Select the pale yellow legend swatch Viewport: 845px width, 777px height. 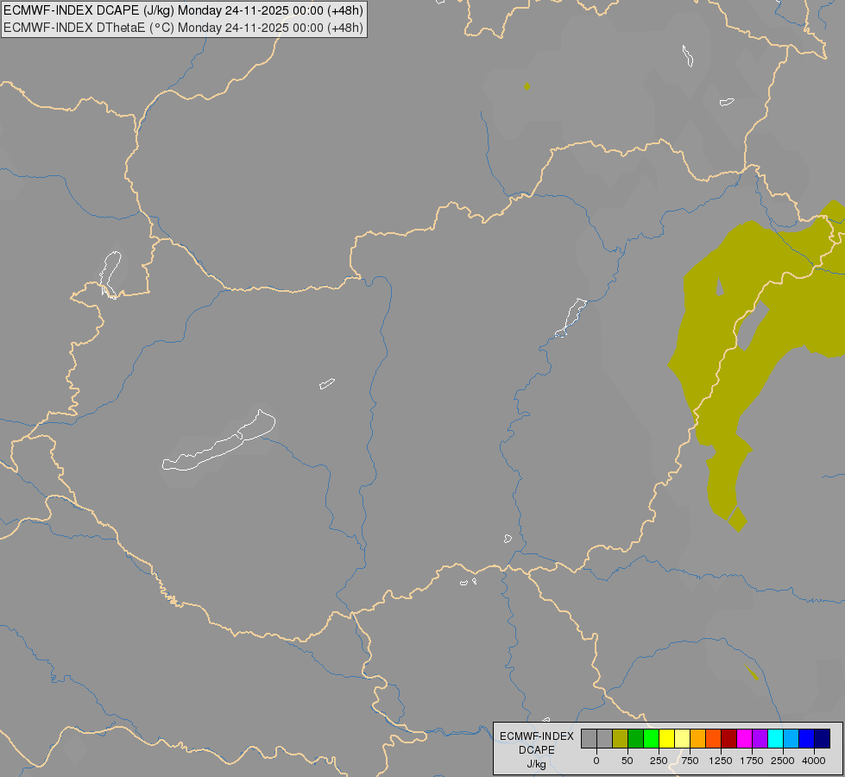682,738
